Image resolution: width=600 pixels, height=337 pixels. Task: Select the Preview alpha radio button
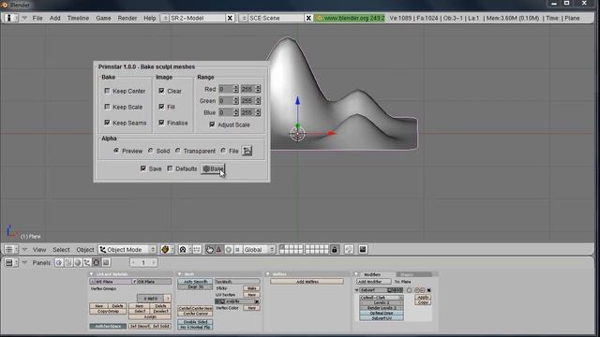(x=116, y=151)
